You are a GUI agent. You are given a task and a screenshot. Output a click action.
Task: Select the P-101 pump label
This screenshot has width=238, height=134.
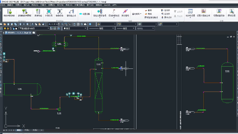coord(59,113)
